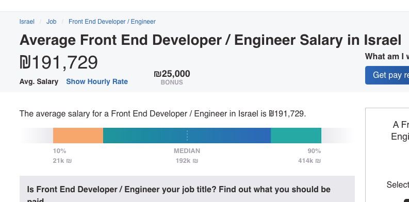This screenshot has width=409, height=202.
Task: Go to the Job breadcrumb link
Action: coord(52,22)
